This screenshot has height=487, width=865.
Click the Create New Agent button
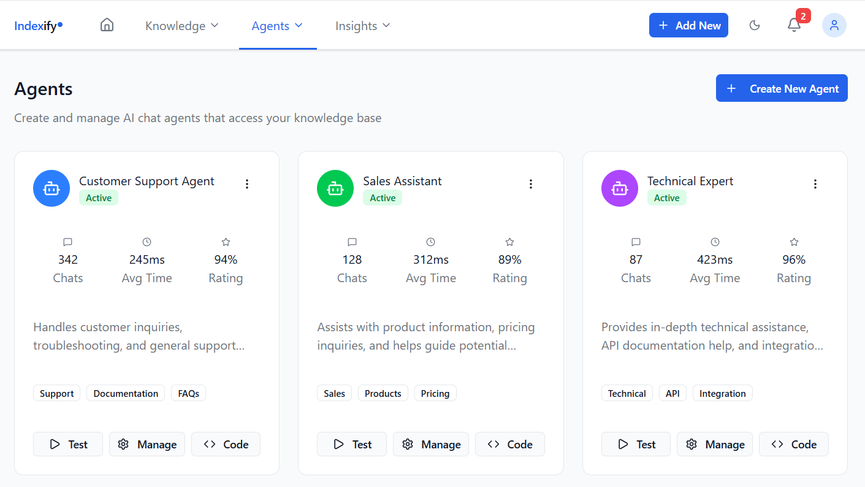(782, 88)
